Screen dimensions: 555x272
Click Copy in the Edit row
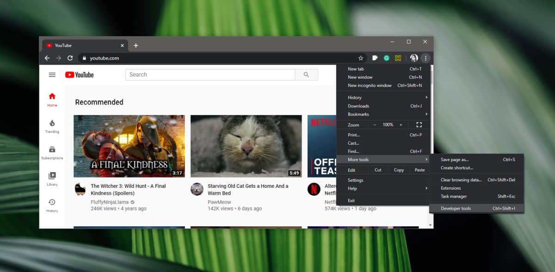click(x=399, y=170)
